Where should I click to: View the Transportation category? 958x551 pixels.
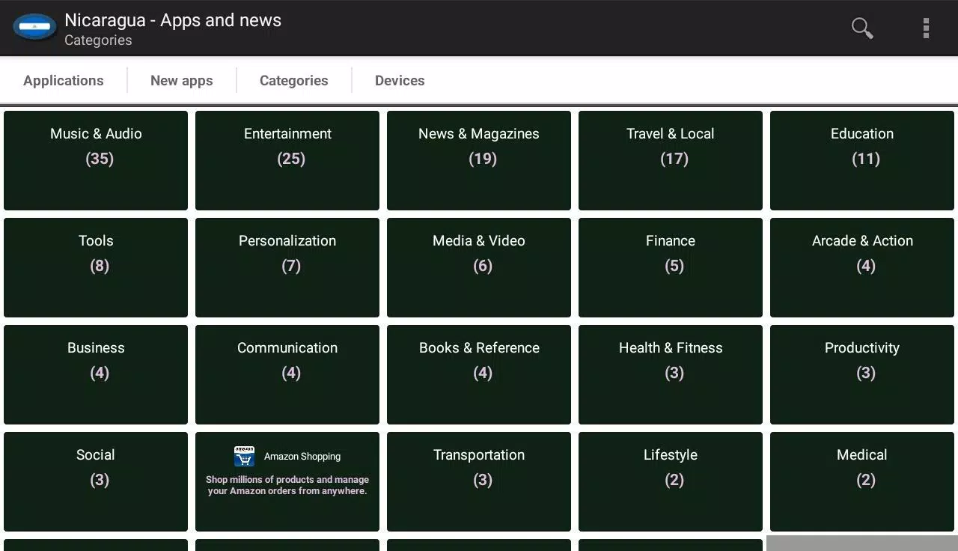[x=479, y=481]
